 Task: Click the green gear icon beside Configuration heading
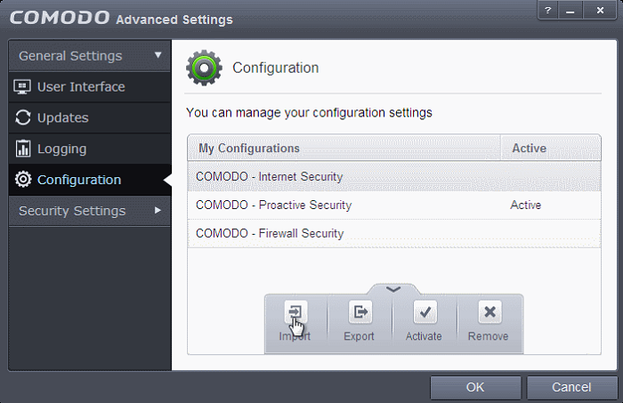pyautogui.click(x=204, y=68)
